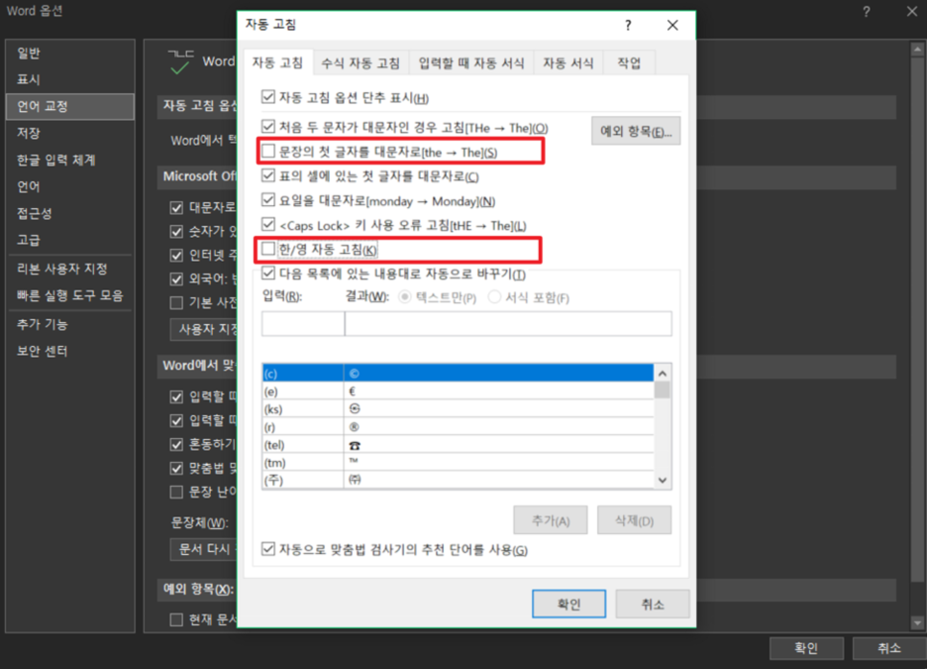Open 언어 category in Word 옵션

(69, 187)
